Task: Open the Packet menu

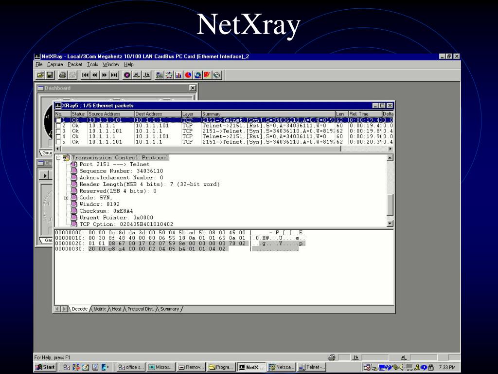Action: pos(74,65)
